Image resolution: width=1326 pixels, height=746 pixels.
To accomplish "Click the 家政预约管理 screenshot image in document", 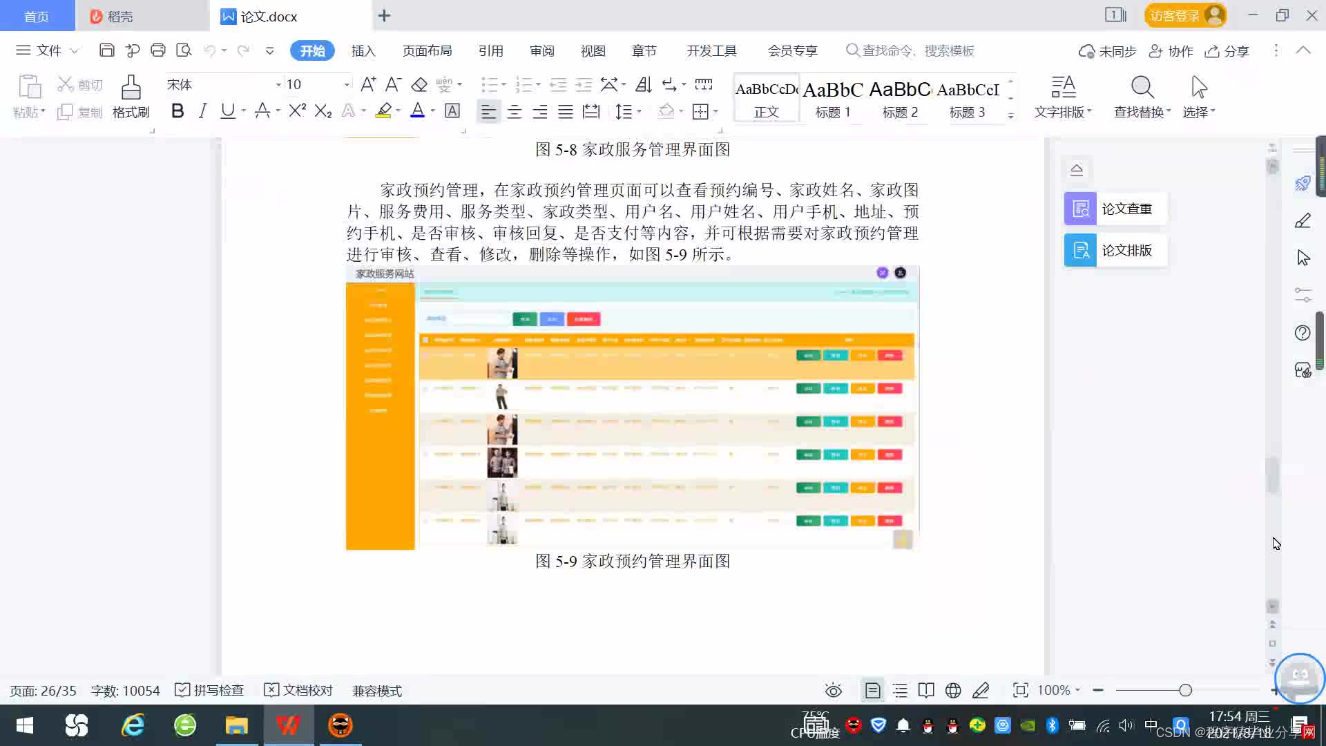I will (632, 408).
